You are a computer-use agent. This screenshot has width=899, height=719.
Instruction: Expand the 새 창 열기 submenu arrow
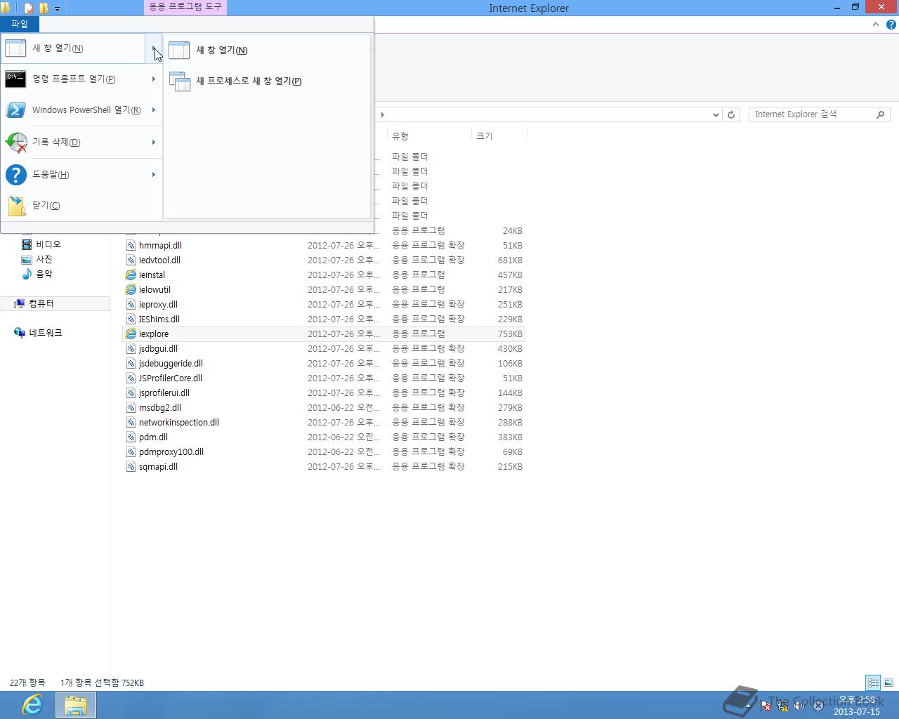(154, 48)
